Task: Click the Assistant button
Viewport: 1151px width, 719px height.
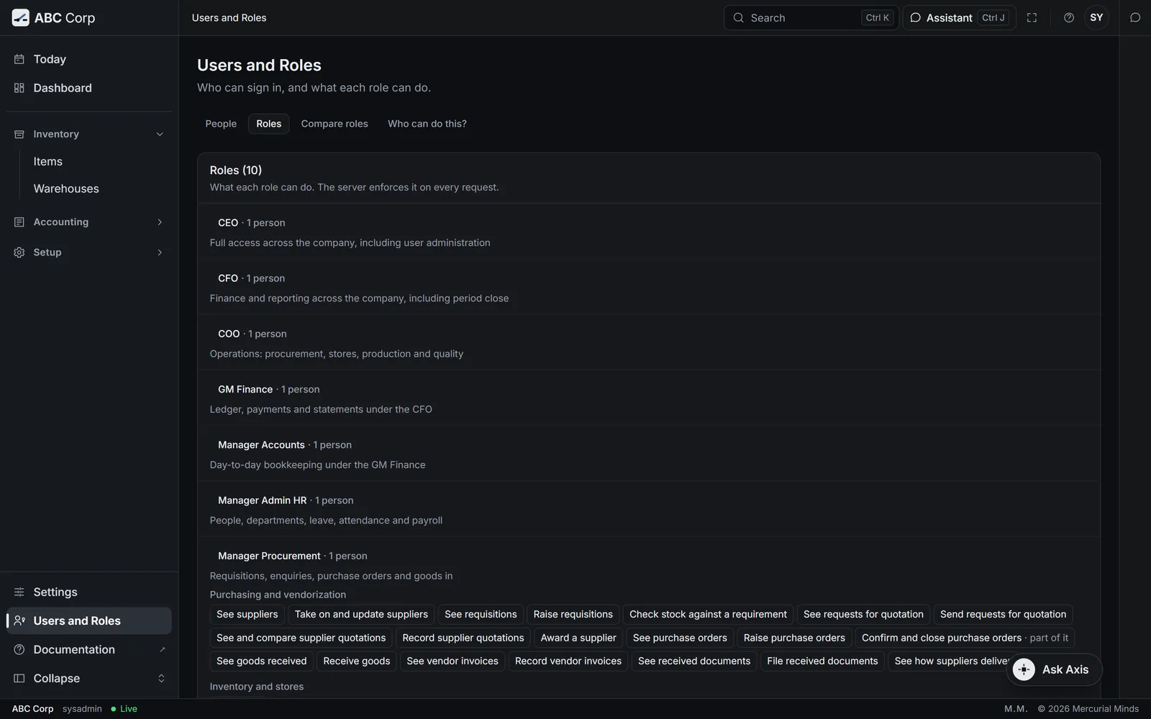Action: click(960, 18)
